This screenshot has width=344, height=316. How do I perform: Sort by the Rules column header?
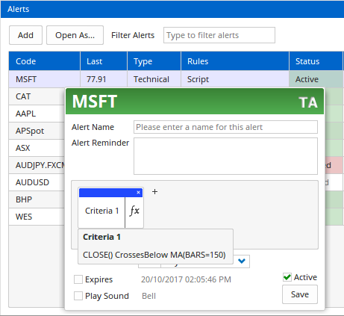[x=235, y=61]
